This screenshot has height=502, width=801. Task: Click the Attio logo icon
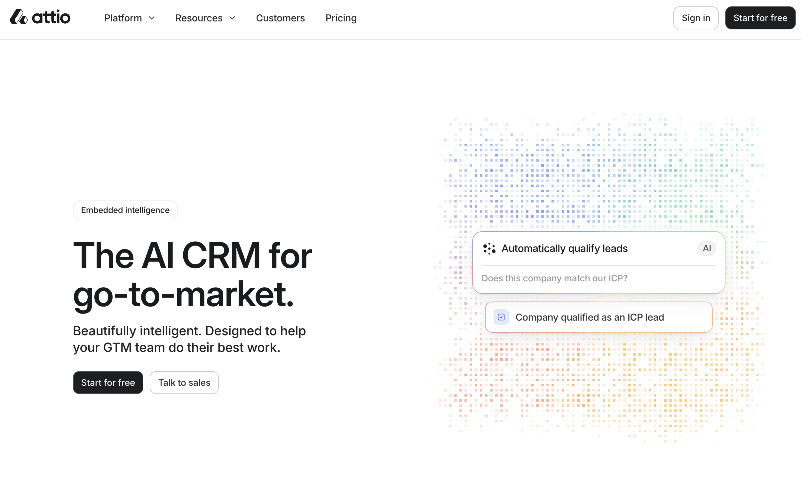click(x=18, y=17)
